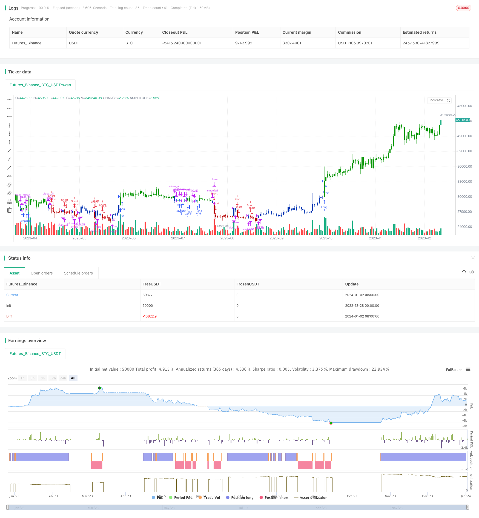Grab the left handle of range navigator

click(8, 507)
